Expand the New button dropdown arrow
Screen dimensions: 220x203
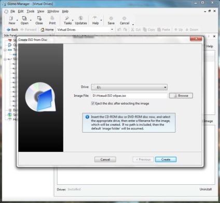(x=17, y=20)
